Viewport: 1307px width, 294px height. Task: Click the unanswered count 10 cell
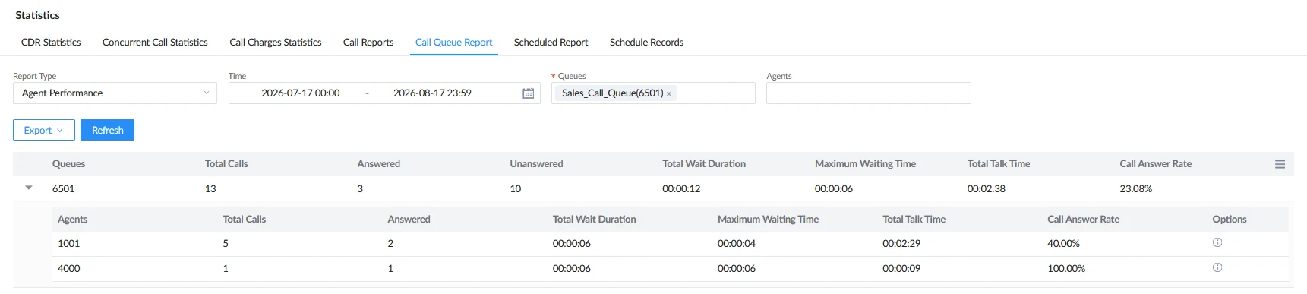(516, 189)
